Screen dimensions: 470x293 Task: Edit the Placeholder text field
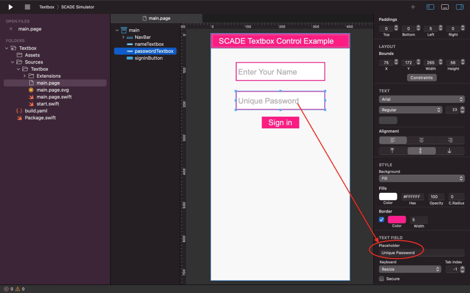(421, 253)
